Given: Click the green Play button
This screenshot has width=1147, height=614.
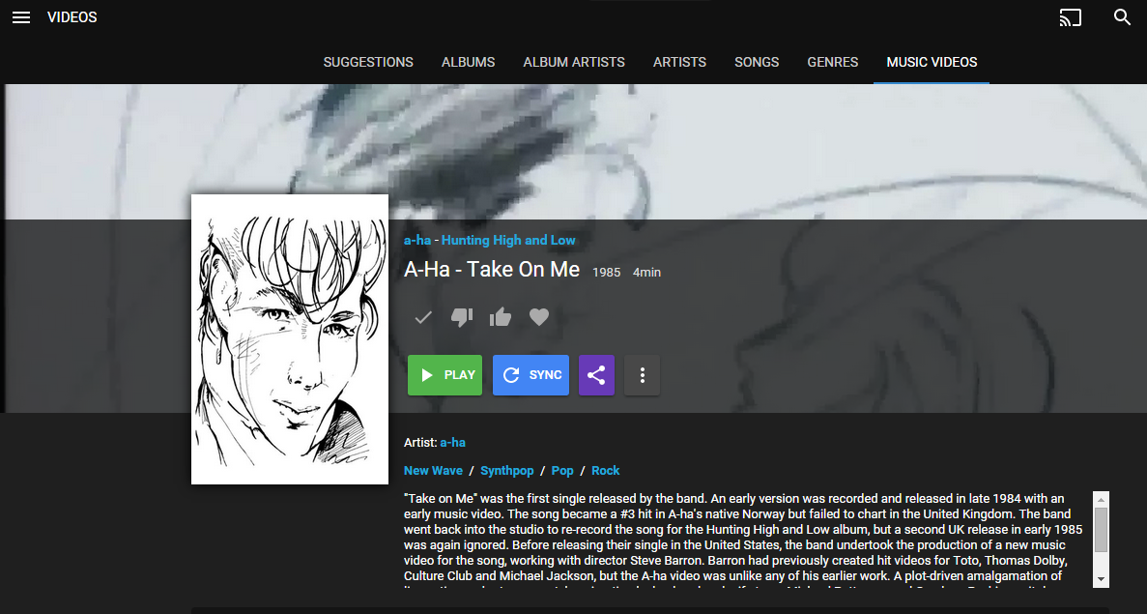Looking at the screenshot, I should click(x=444, y=375).
